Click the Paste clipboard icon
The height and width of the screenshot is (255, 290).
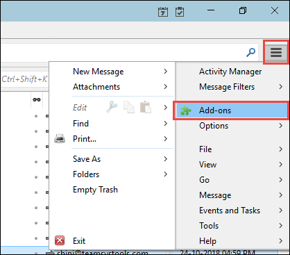pos(146,107)
